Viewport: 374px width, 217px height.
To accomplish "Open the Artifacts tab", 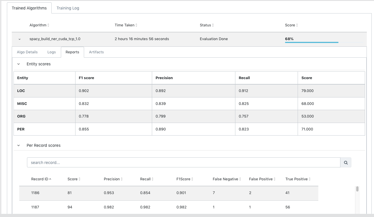I will pos(96,52).
